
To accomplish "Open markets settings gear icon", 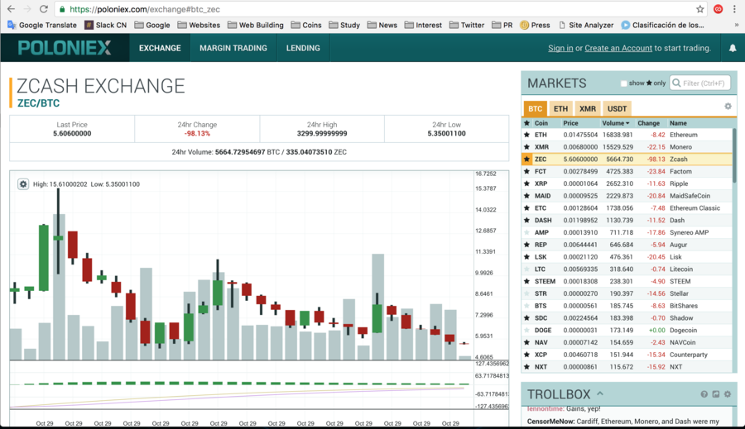I will pos(728,107).
